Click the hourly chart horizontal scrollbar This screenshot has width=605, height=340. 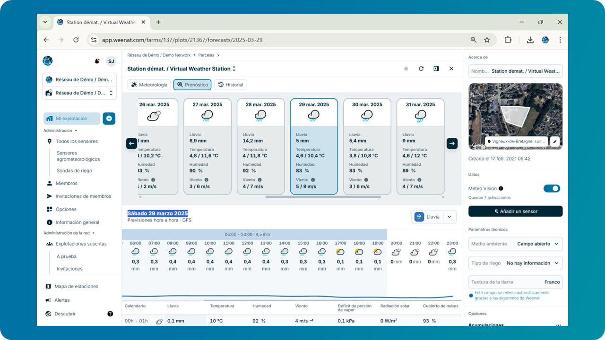pyautogui.click(x=332, y=300)
